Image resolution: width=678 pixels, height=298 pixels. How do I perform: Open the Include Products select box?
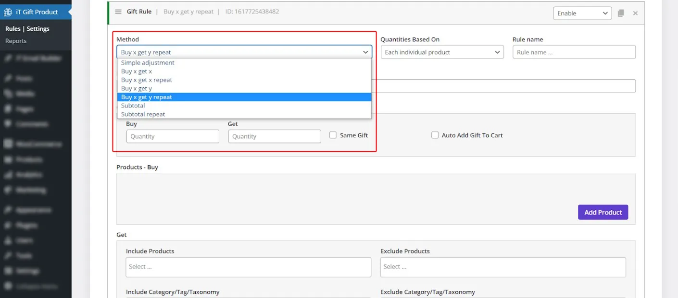[249, 267]
